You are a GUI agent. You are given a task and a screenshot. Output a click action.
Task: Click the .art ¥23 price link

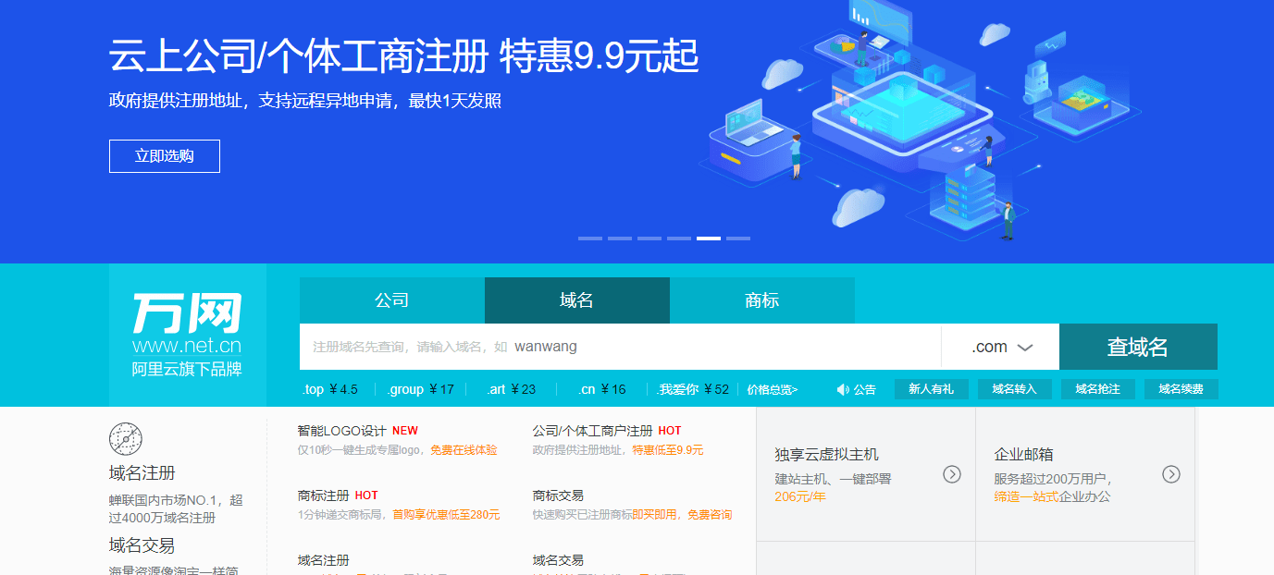click(512, 389)
